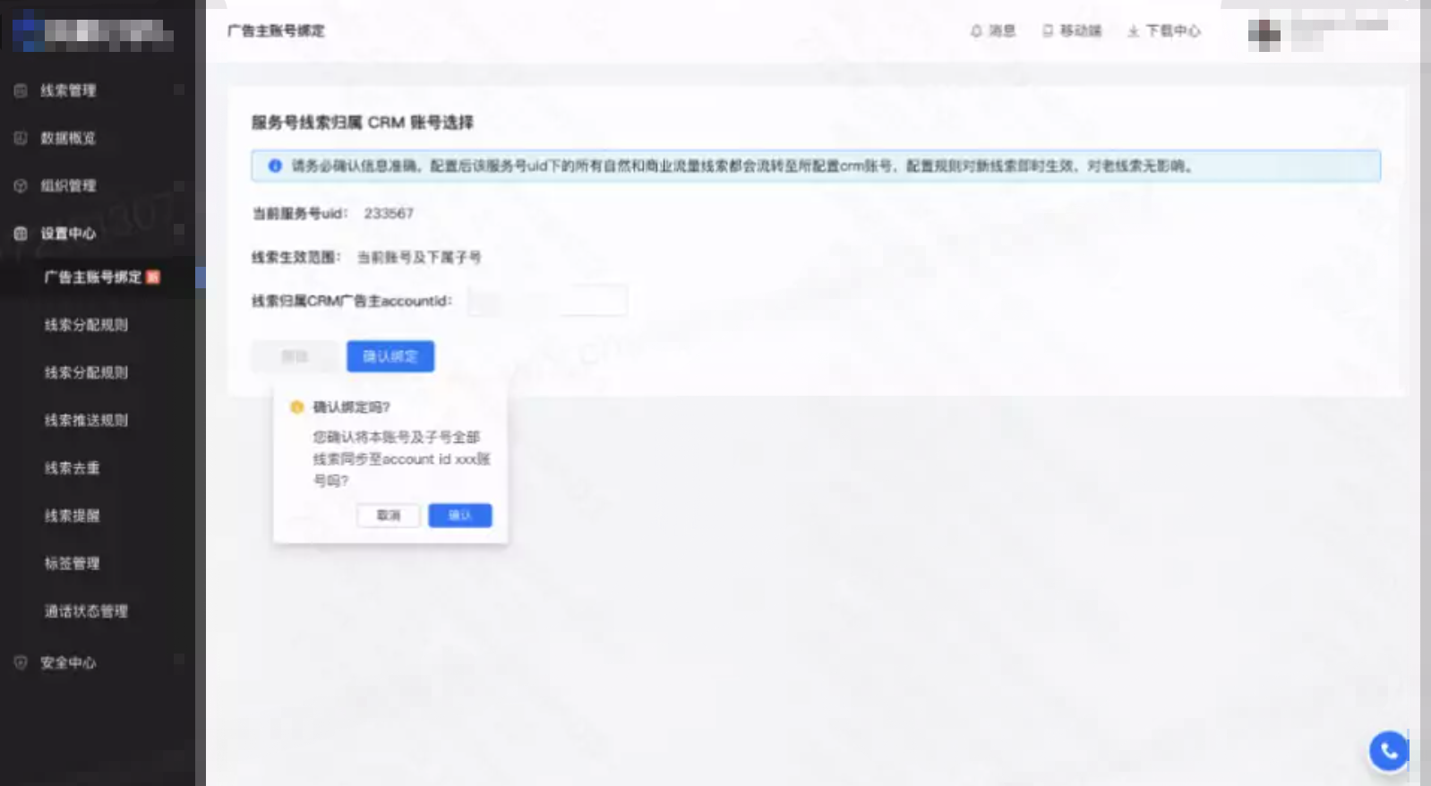This screenshot has width=1431, height=786.
Task: Collapse the 设置中心 menu arrow
Action: click(179, 232)
